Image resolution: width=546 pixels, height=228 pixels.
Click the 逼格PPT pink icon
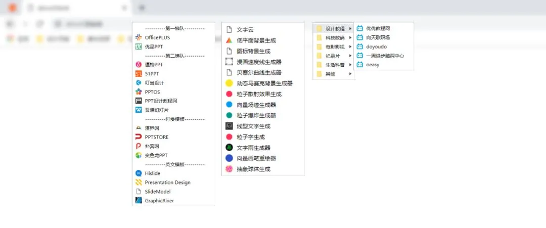tap(138, 65)
